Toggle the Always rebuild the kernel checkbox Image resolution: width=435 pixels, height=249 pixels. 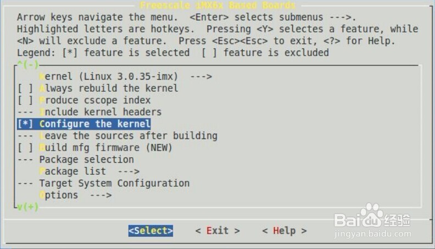coord(25,88)
